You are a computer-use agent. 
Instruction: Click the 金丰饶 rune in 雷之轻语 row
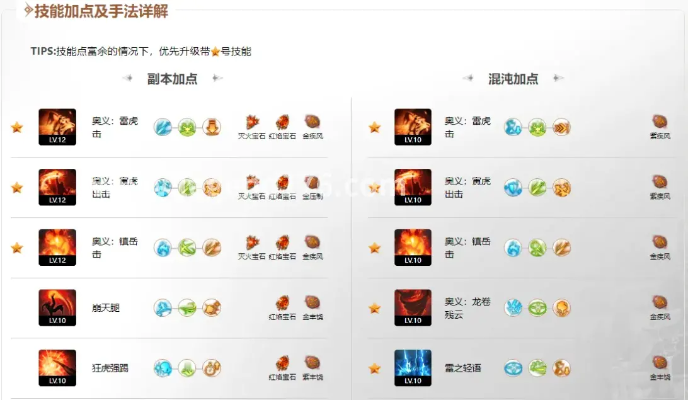coord(660,368)
